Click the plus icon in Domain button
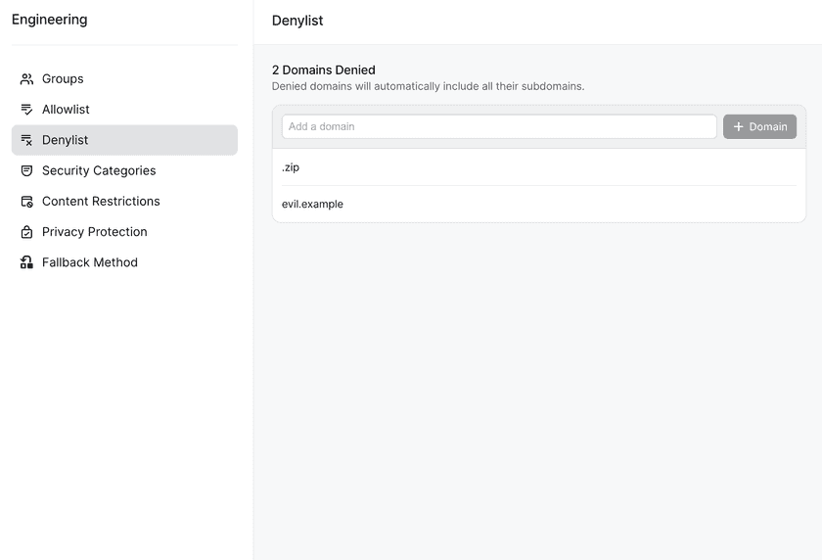 coord(739,127)
